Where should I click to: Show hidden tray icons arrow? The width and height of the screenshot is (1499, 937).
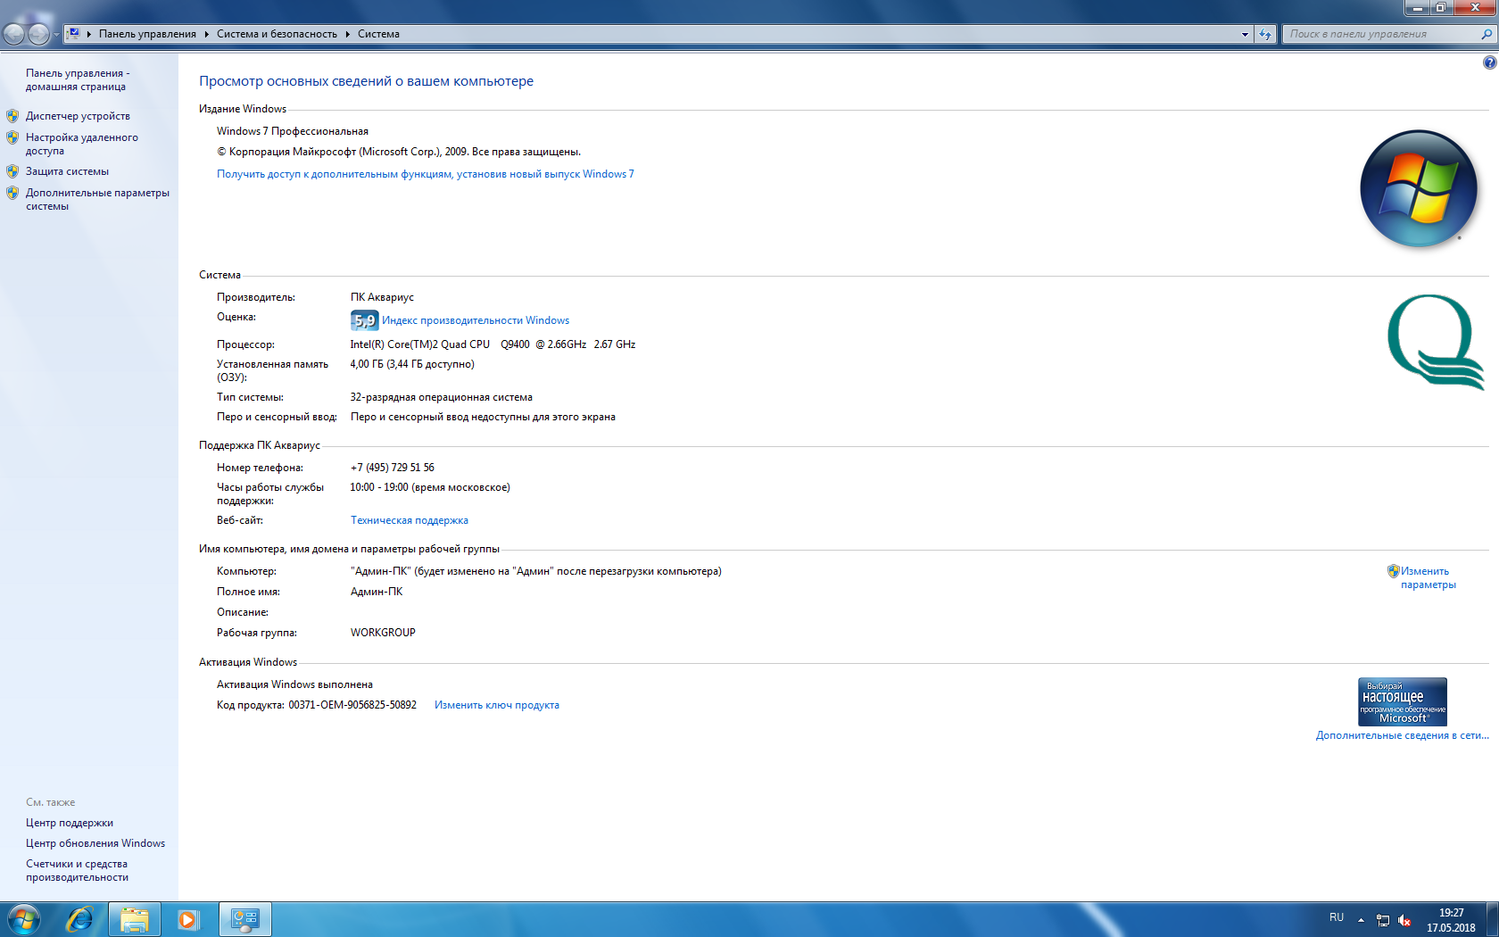click(1361, 919)
